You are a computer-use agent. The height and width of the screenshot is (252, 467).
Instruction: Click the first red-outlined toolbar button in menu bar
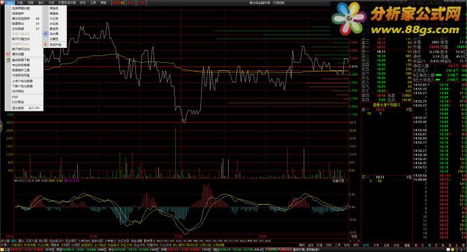tap(118, 3)
